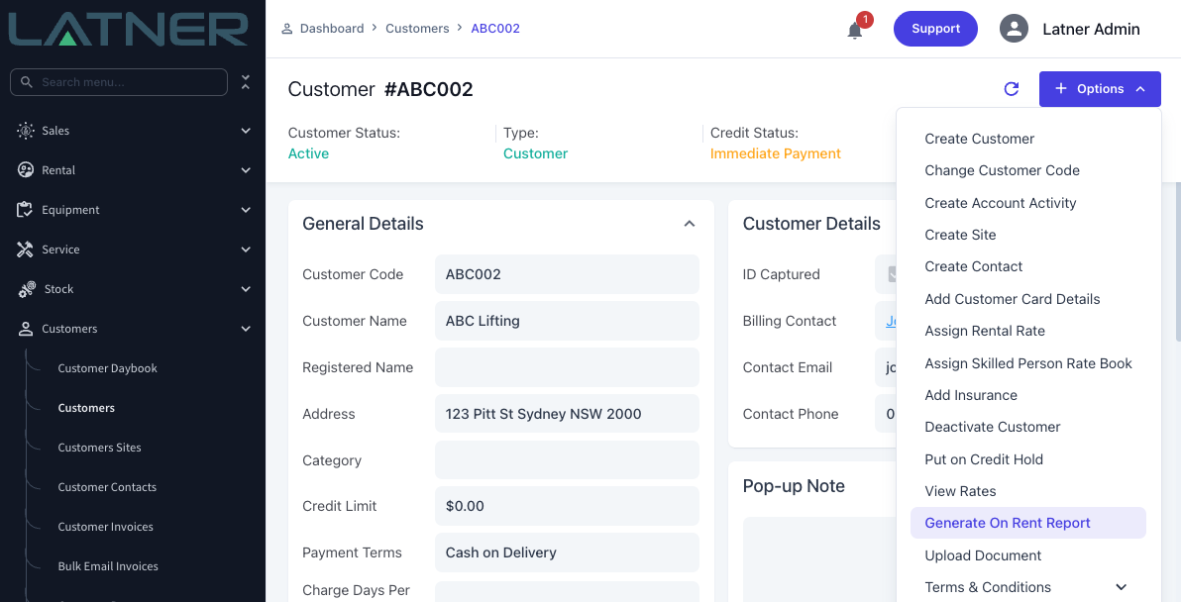Click the Customers person icon in sidebar

click(26, 329)
